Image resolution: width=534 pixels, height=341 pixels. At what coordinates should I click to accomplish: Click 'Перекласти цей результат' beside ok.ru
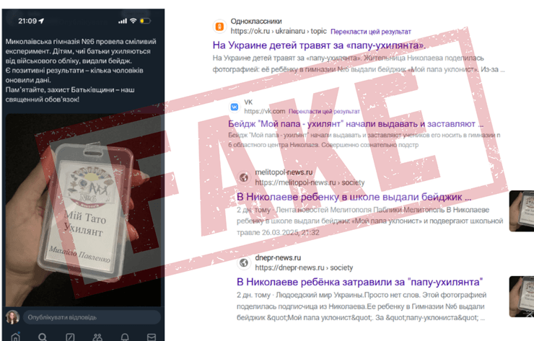(x=371, y=32)
